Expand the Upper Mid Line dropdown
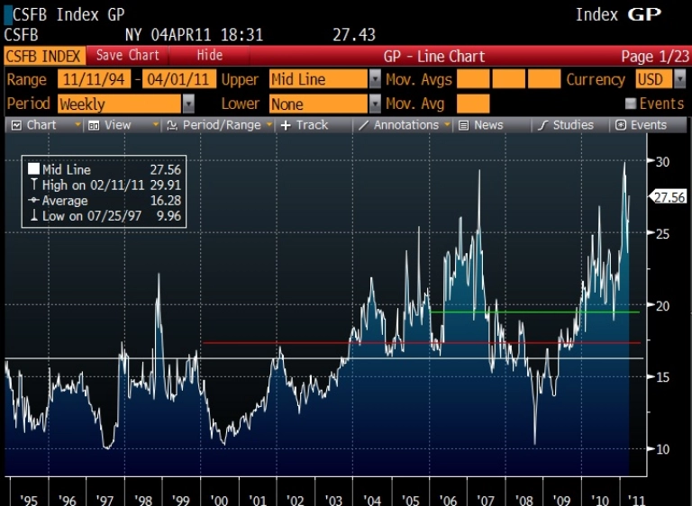The image size is (692, 506). pos(375,79)
